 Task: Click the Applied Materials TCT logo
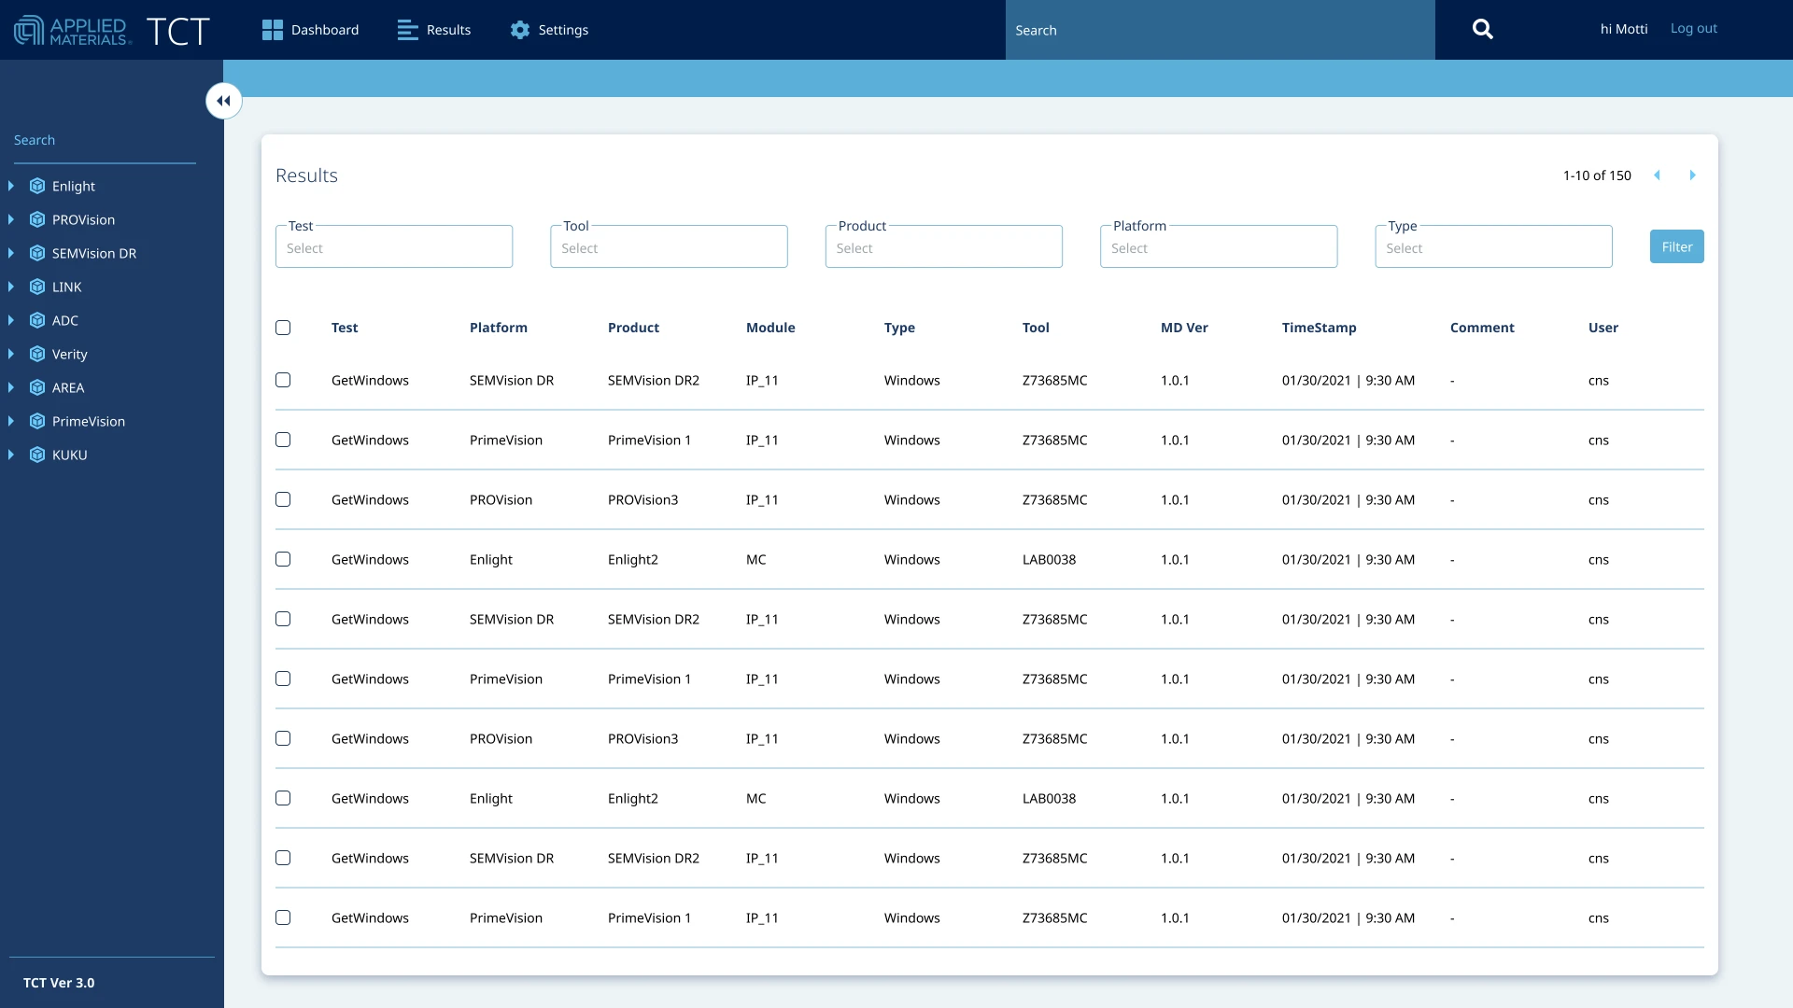(x=112, y=30)
